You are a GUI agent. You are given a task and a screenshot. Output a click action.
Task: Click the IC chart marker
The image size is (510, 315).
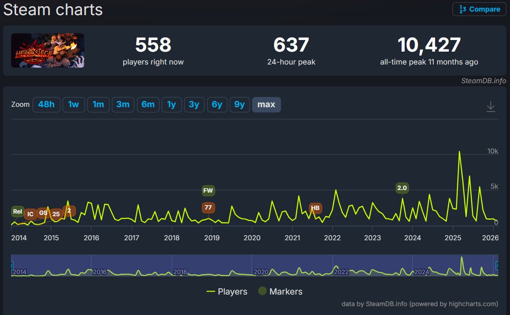click(x=30, y=214)
